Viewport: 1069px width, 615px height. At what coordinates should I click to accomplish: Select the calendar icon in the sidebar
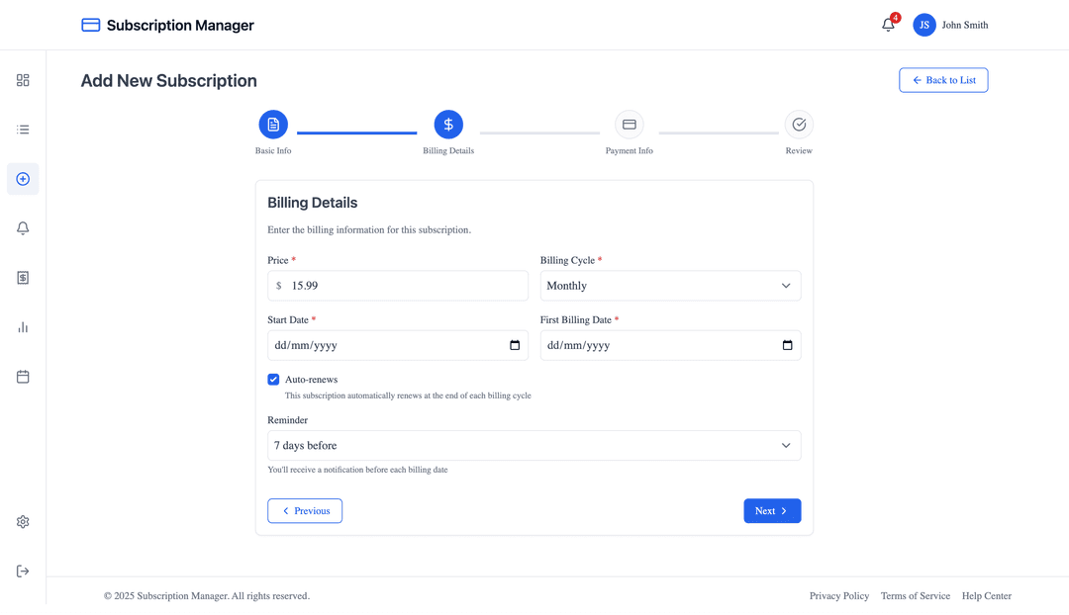click(x=22, y=376)
